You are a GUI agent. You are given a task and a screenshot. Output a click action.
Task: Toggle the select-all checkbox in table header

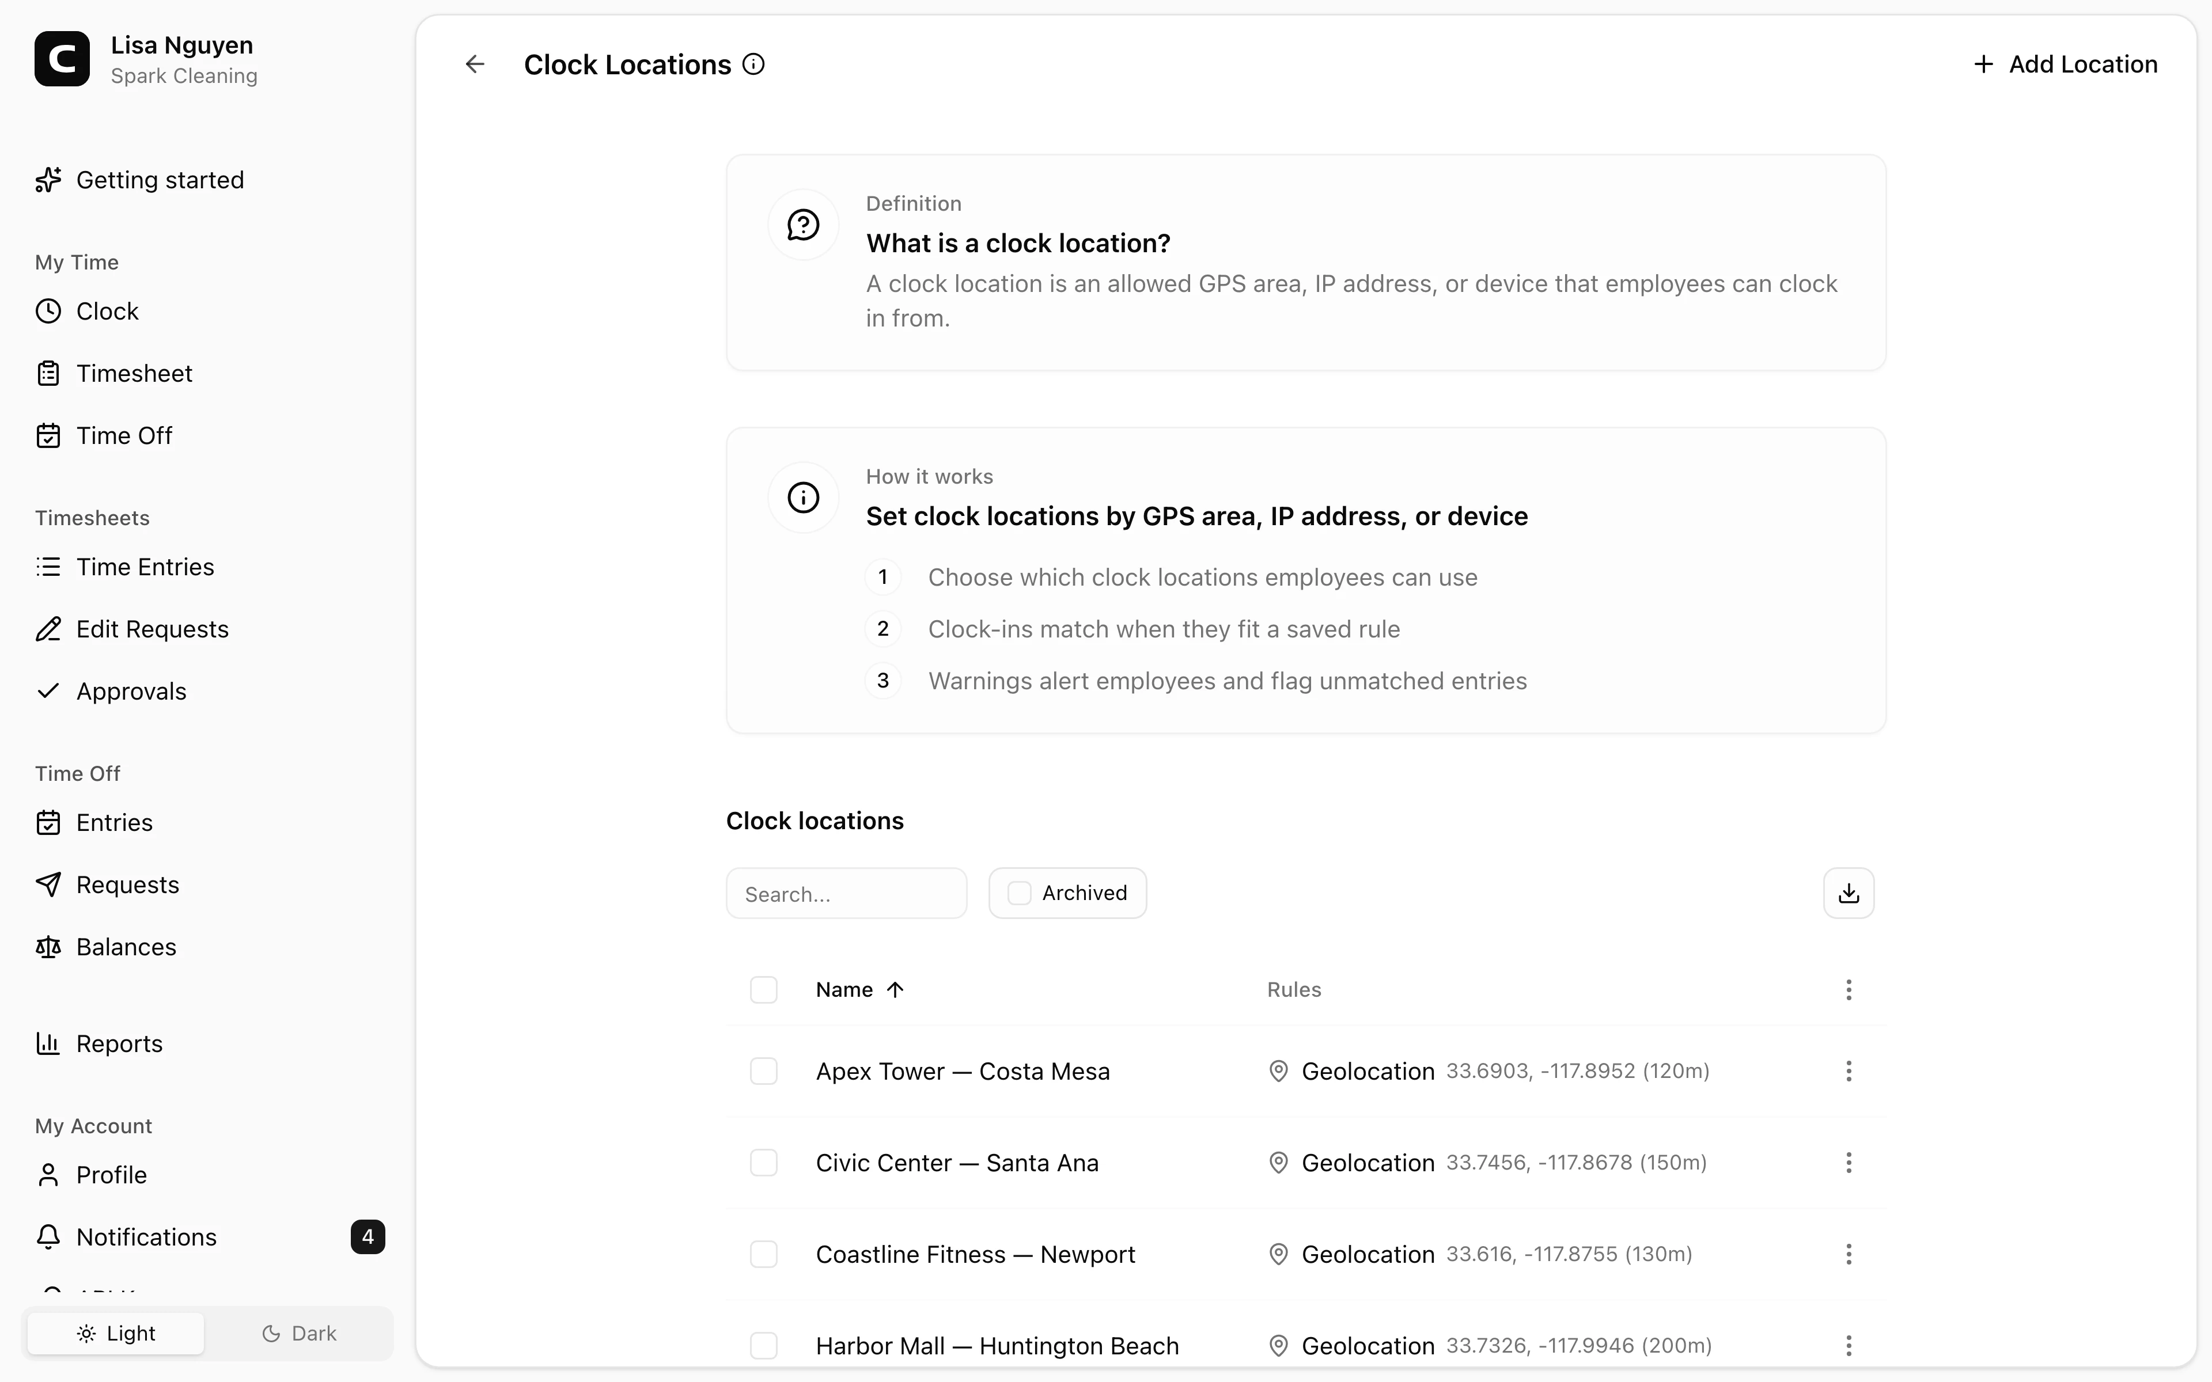tap(763, 990)
